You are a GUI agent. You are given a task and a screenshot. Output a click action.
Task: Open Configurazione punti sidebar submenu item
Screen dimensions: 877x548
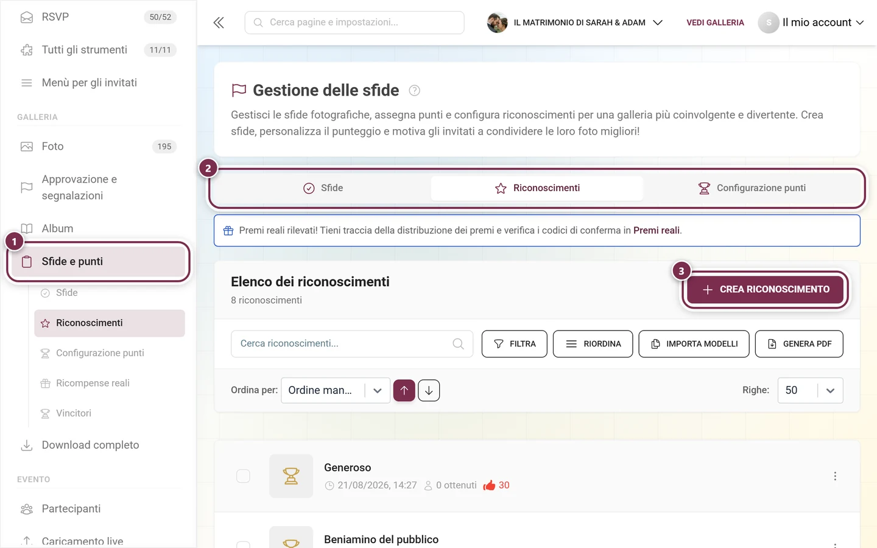[110, 353]
